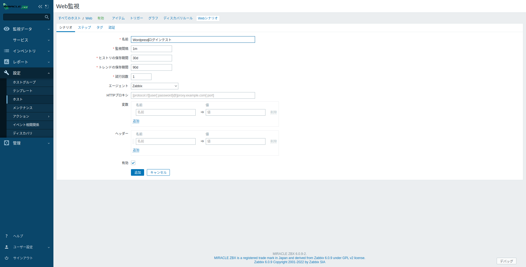Image resolution: width=526 pixels, height=267 pixels.
Task: Click the 管理 gear icon
Action: pos(7,143)
